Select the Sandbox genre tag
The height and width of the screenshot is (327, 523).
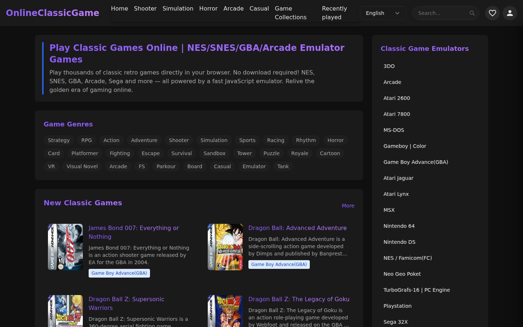point(215,153)
